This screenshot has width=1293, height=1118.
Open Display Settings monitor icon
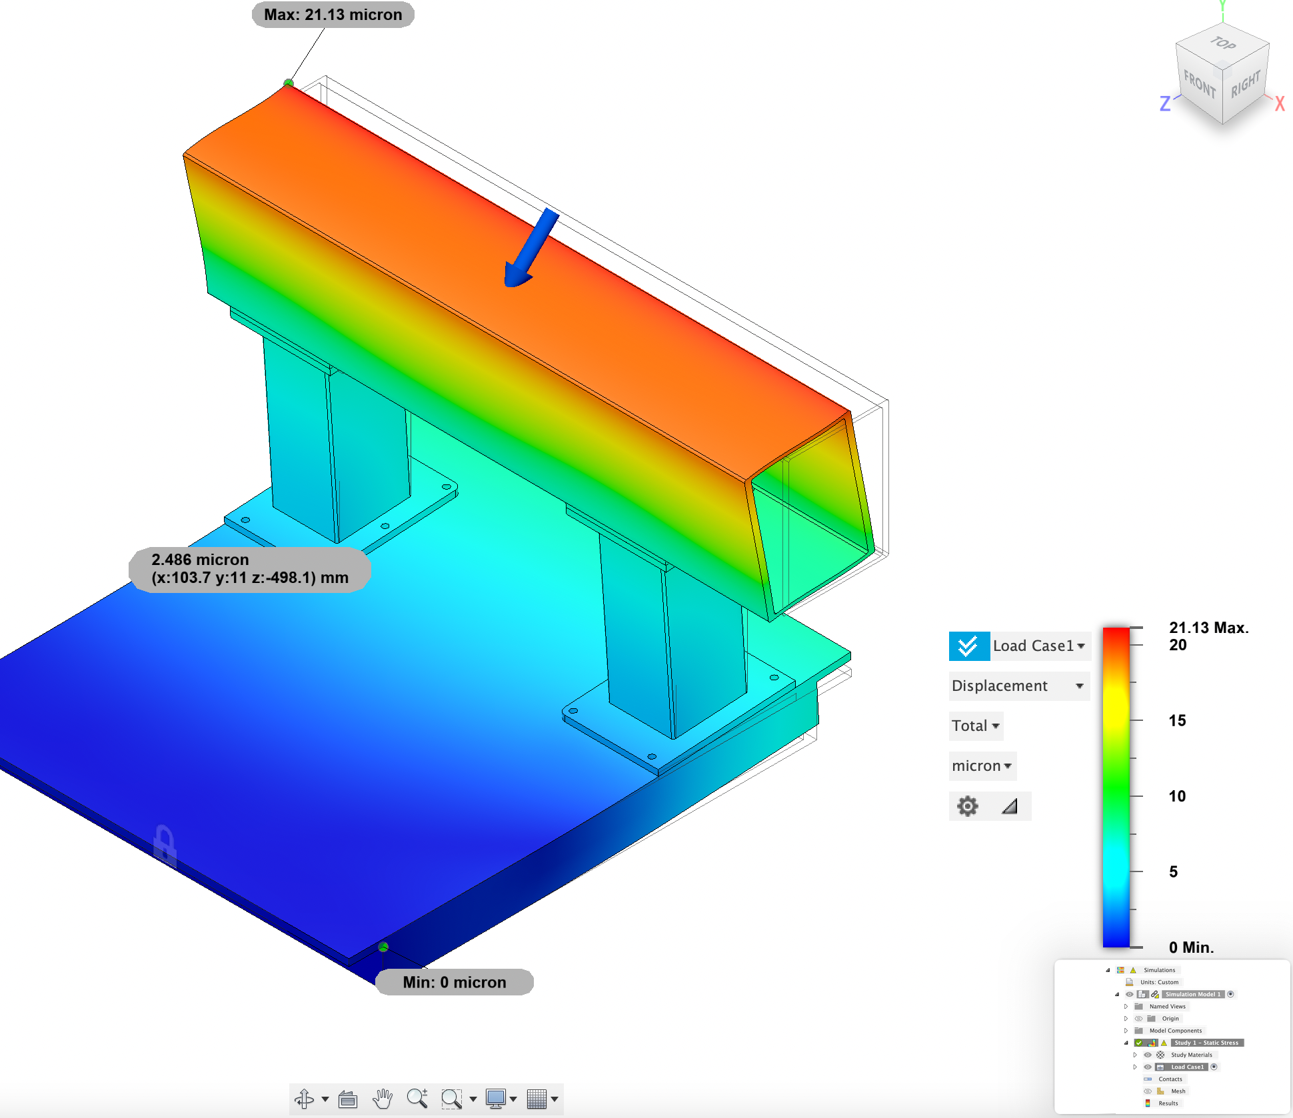pyautogui.click(x=495, y=1099)
